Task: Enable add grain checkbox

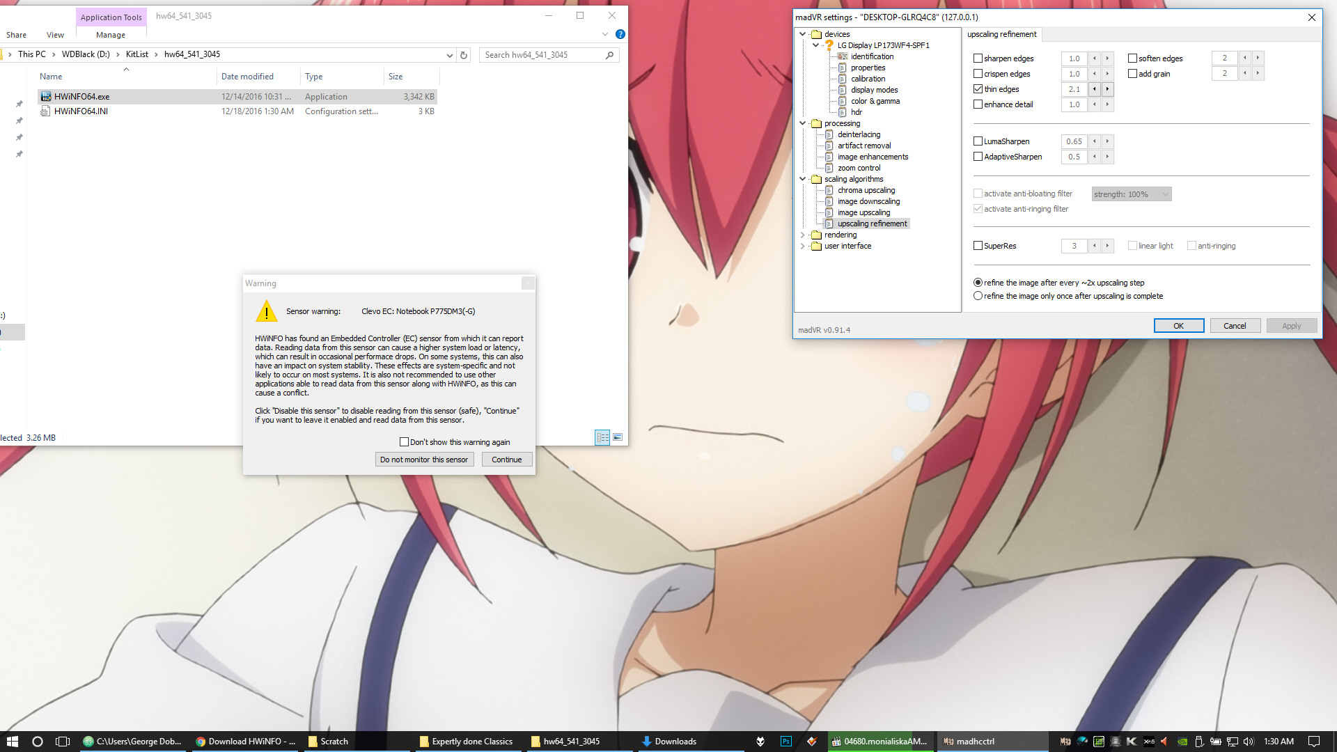Action: 1132,74
